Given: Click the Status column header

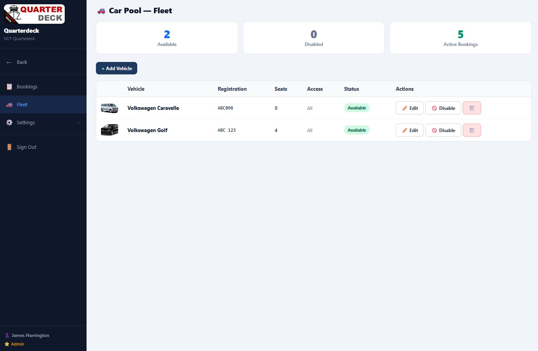Looking at the screenshot, I should click(x=352, y=89).
